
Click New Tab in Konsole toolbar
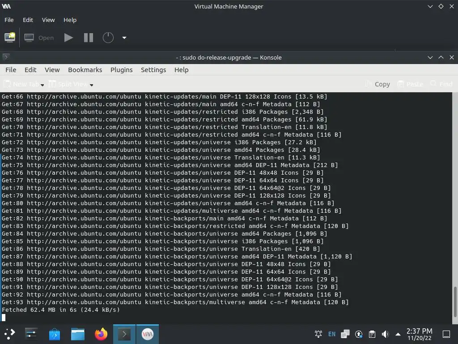pos(21,84)
